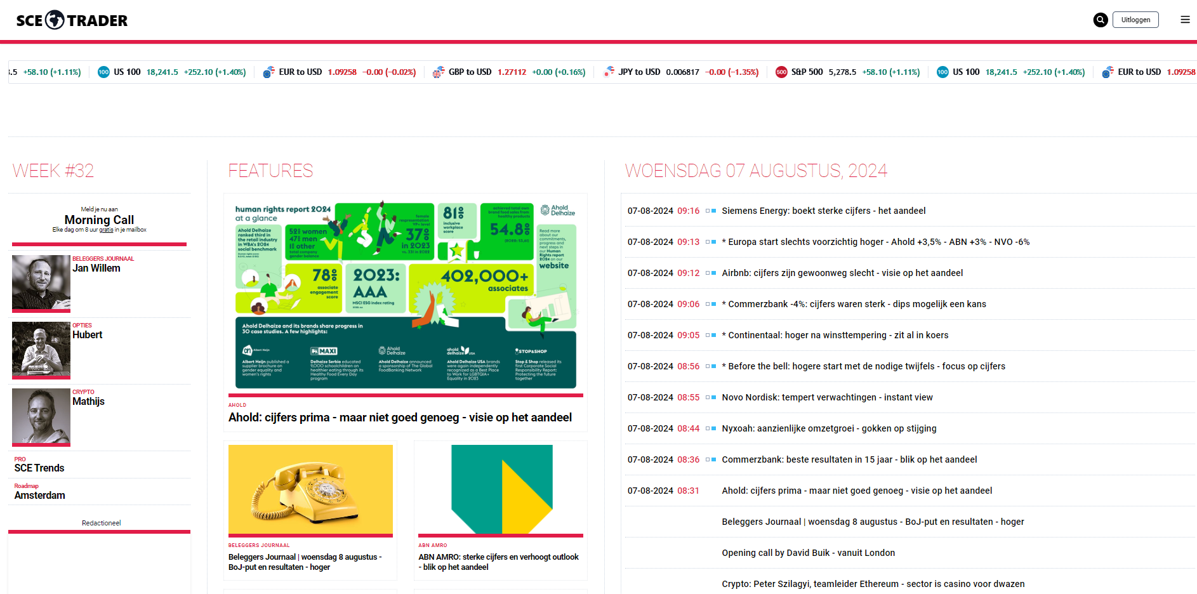Open 'Airbnb: cijfers zijn gewoonweg slecht' article
Viewport: 1197px width, 594px height.
pyautogui.click(x=842, y=273)
